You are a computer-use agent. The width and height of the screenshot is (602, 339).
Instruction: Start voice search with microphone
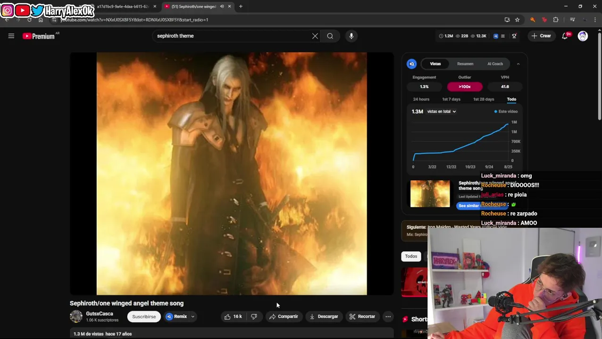tap(351, 36)
